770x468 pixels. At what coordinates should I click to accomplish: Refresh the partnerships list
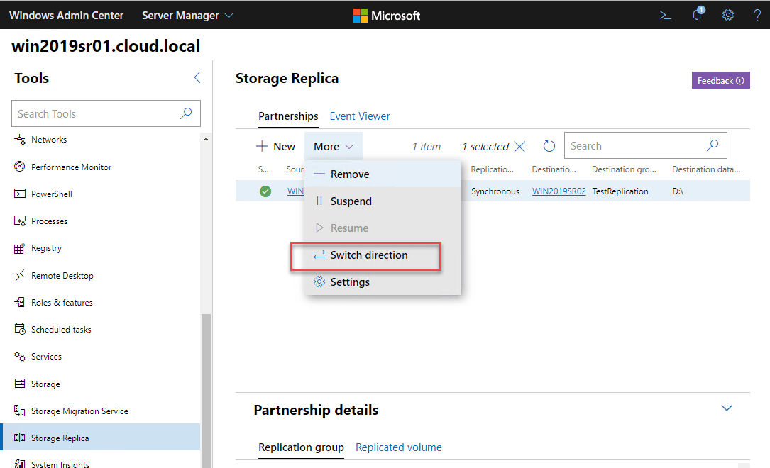(x=549, y=146)
